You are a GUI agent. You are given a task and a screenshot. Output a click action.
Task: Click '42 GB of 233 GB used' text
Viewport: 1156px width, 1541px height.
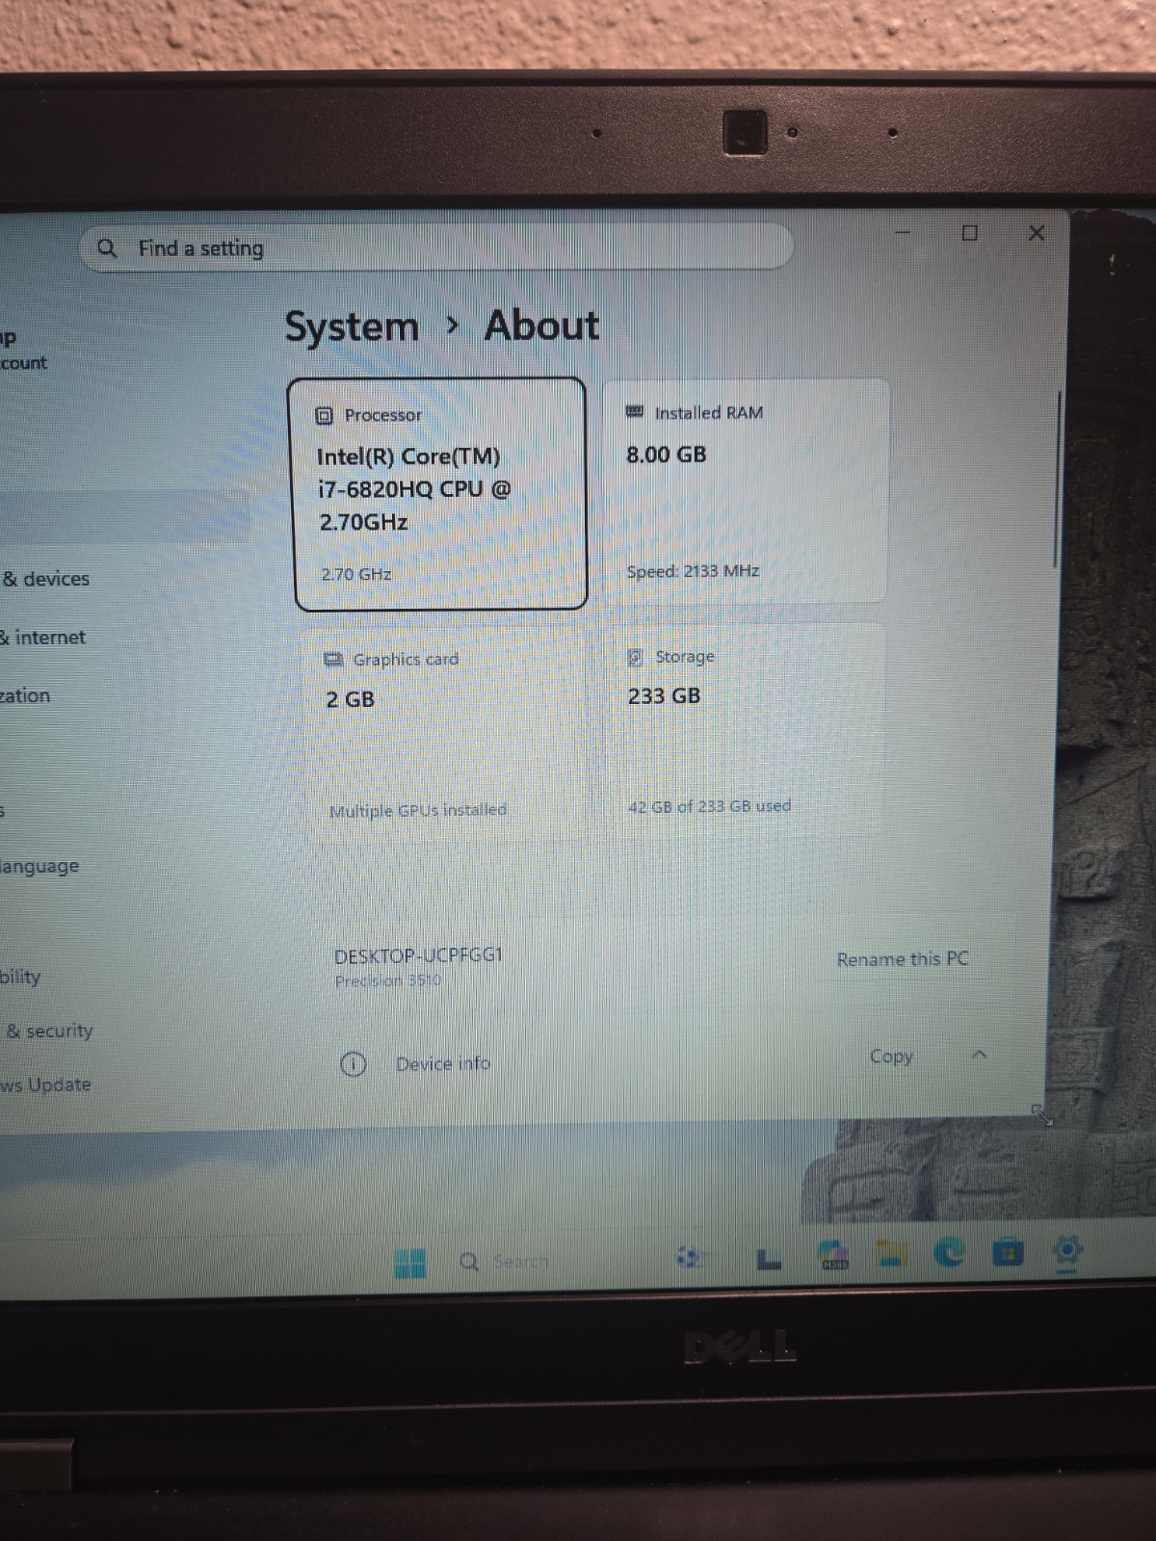pos(709,806)
